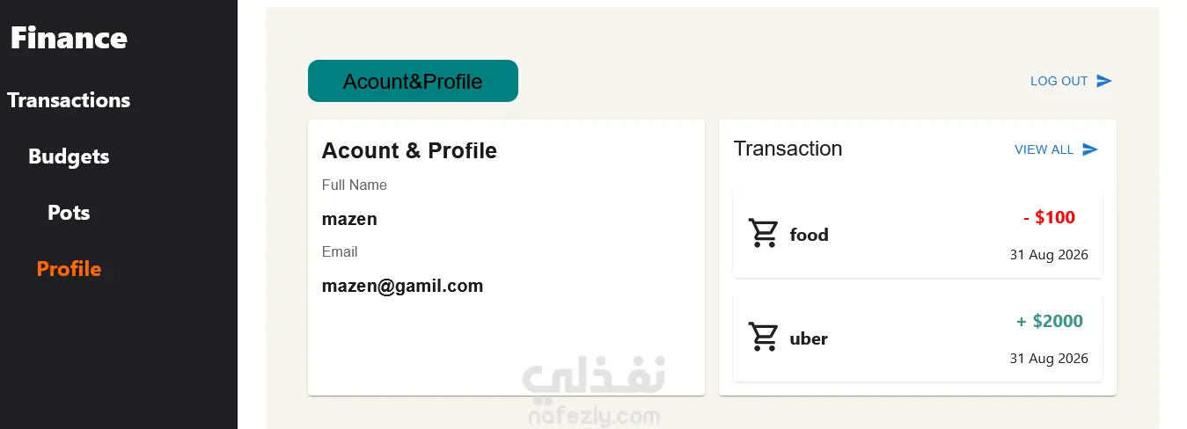This screenshot has width=1187, height=429.
Task: Click the arrow icon next to VIEW ALL
Action: coord(1090,149)
